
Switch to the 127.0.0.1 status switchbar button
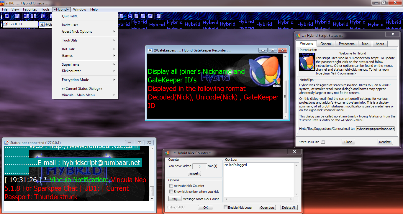(20, 24)
